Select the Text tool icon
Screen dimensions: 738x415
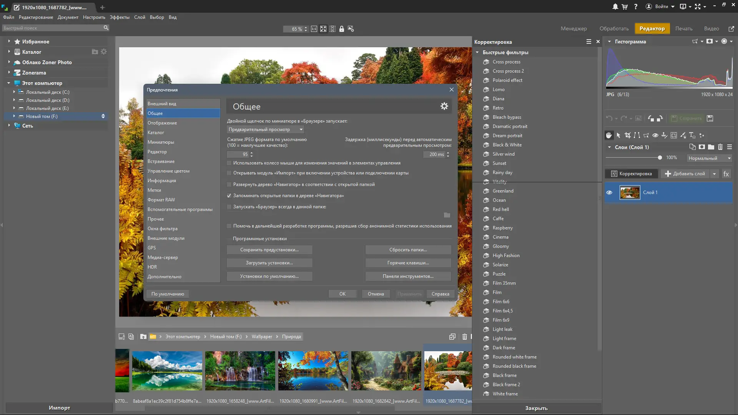click(x=692, y=135)
